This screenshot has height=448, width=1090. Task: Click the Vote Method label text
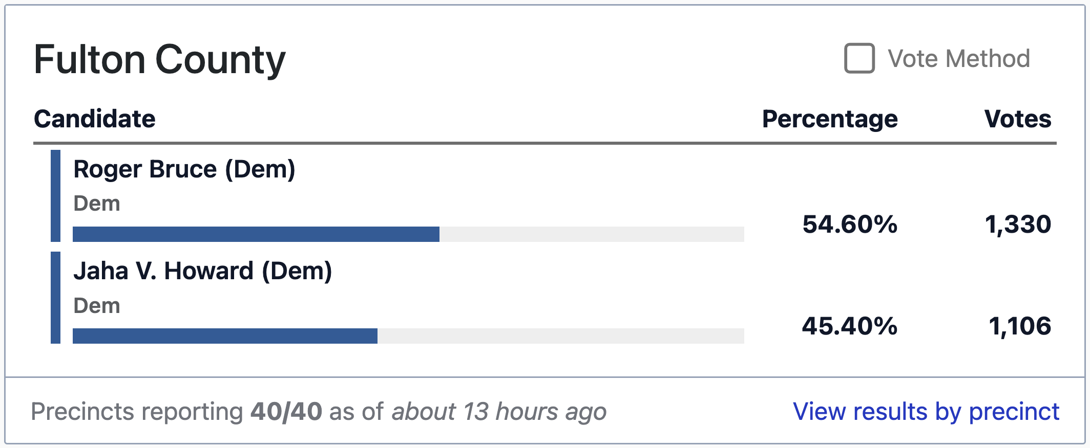[x=958, y=59]
